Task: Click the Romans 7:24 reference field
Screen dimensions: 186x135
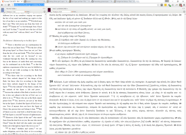Action: pos(15,12)
